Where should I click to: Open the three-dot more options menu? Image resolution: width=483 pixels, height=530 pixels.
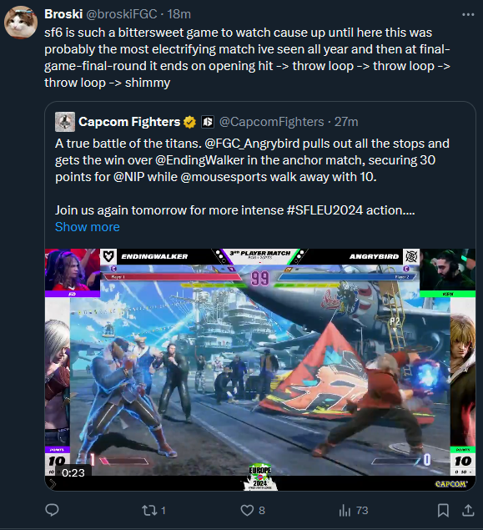tap(468, 14)
